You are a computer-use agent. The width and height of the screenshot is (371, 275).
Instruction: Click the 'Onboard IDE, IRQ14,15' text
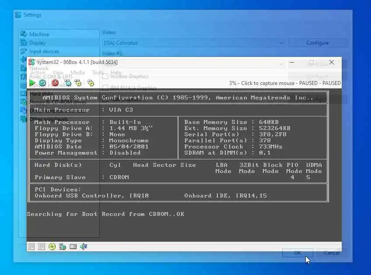pyautogui.click(x=225, y=196)
